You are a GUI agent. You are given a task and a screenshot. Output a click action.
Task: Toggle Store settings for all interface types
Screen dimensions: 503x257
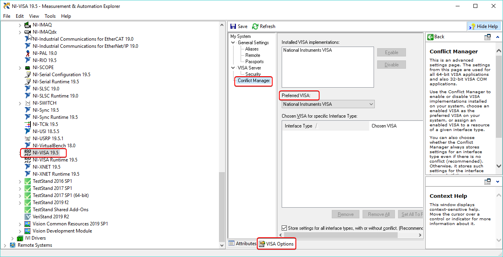[x=284, y=228]
